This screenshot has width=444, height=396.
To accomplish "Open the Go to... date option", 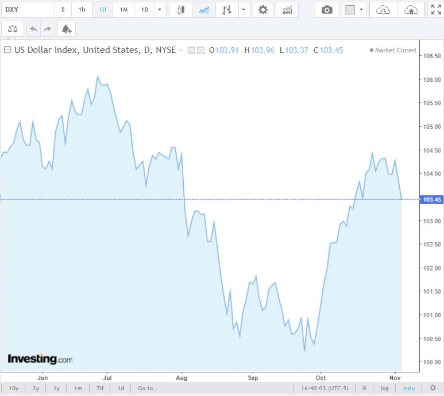I will 149,388.
